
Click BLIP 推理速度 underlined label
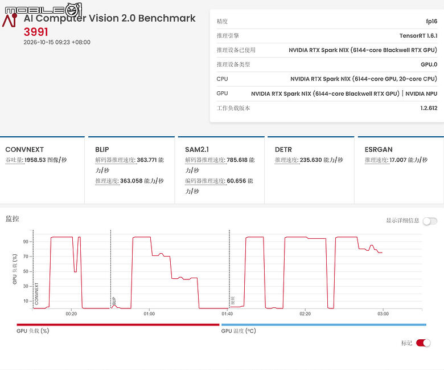tap(107, 181)
